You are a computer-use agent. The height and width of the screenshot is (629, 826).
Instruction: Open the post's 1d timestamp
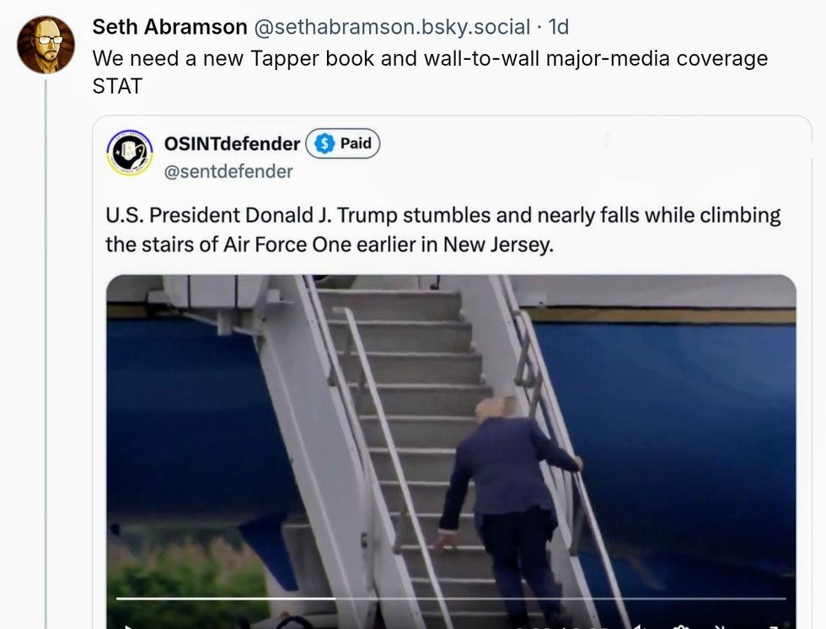click(558, 27)
